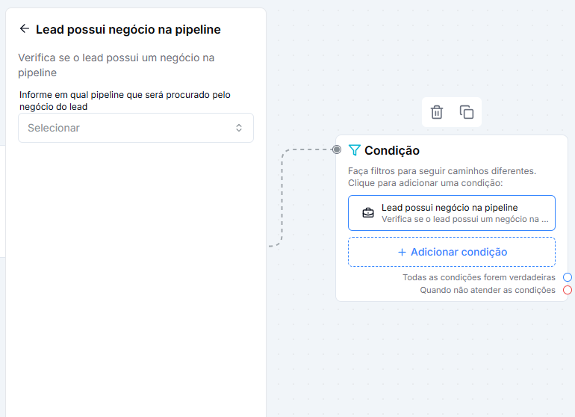Viewport: 575px width, 417px height.
Task: Select the red unmet-conditions output circle
Action: click(x=568, y=290)
